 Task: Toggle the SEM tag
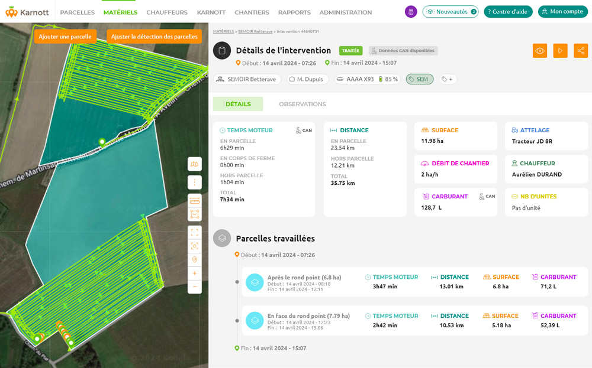(419, 79)
